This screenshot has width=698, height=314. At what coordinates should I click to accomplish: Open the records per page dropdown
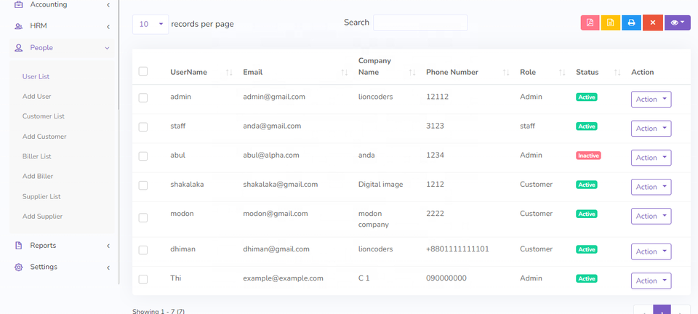(x=151, y=24)
